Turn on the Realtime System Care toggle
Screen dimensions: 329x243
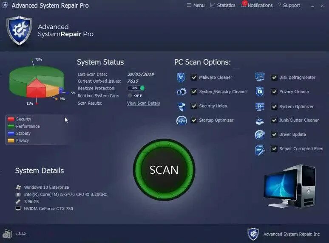pos(135,96)
